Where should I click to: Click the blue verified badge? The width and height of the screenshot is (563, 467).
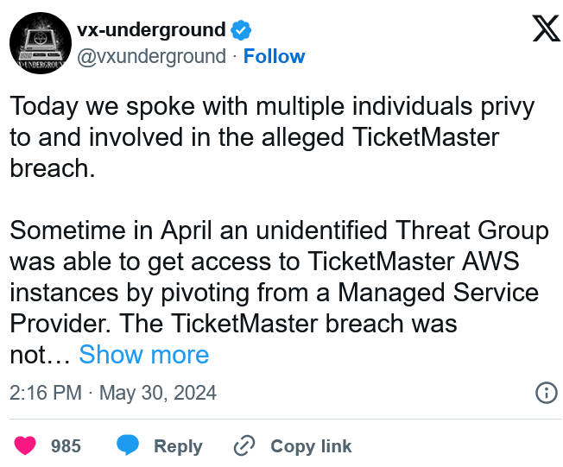click(241, 30)
